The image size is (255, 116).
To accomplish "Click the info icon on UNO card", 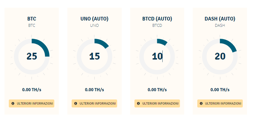I will 76,103.
